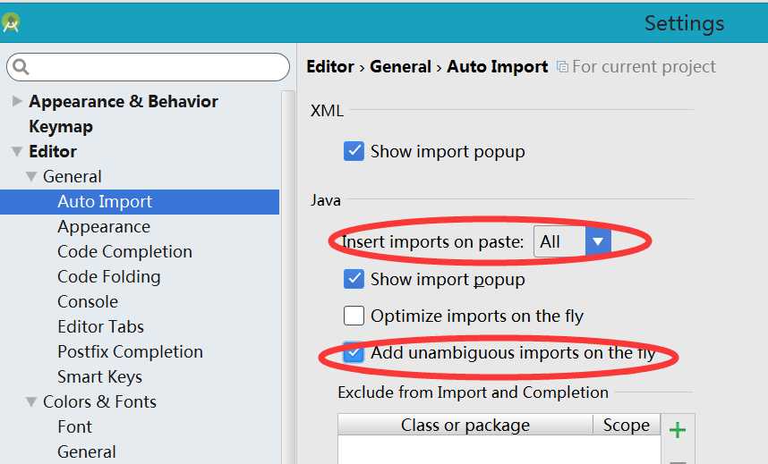Open the Insert imports on paste dropdown
The image size is (768, 464).
[572, 241]
